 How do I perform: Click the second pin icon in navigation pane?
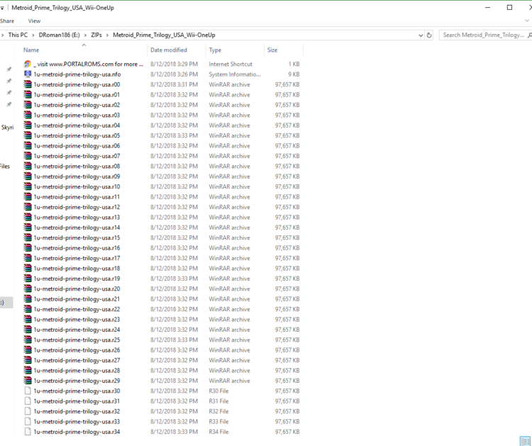[x=9, y=81]
